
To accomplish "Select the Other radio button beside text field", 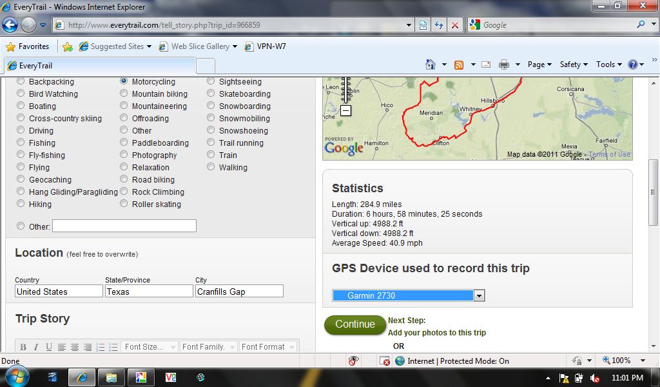I will [x=21, y=226].
